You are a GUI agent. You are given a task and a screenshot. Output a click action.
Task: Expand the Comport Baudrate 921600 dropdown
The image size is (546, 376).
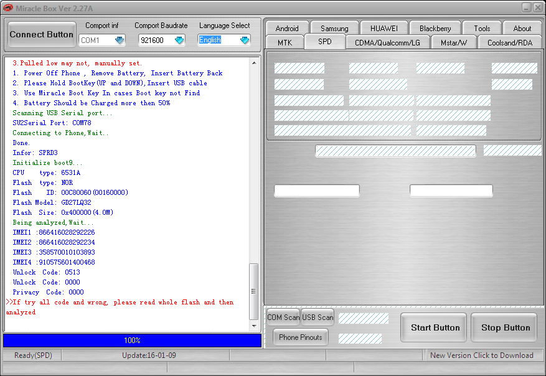(179, 40)
